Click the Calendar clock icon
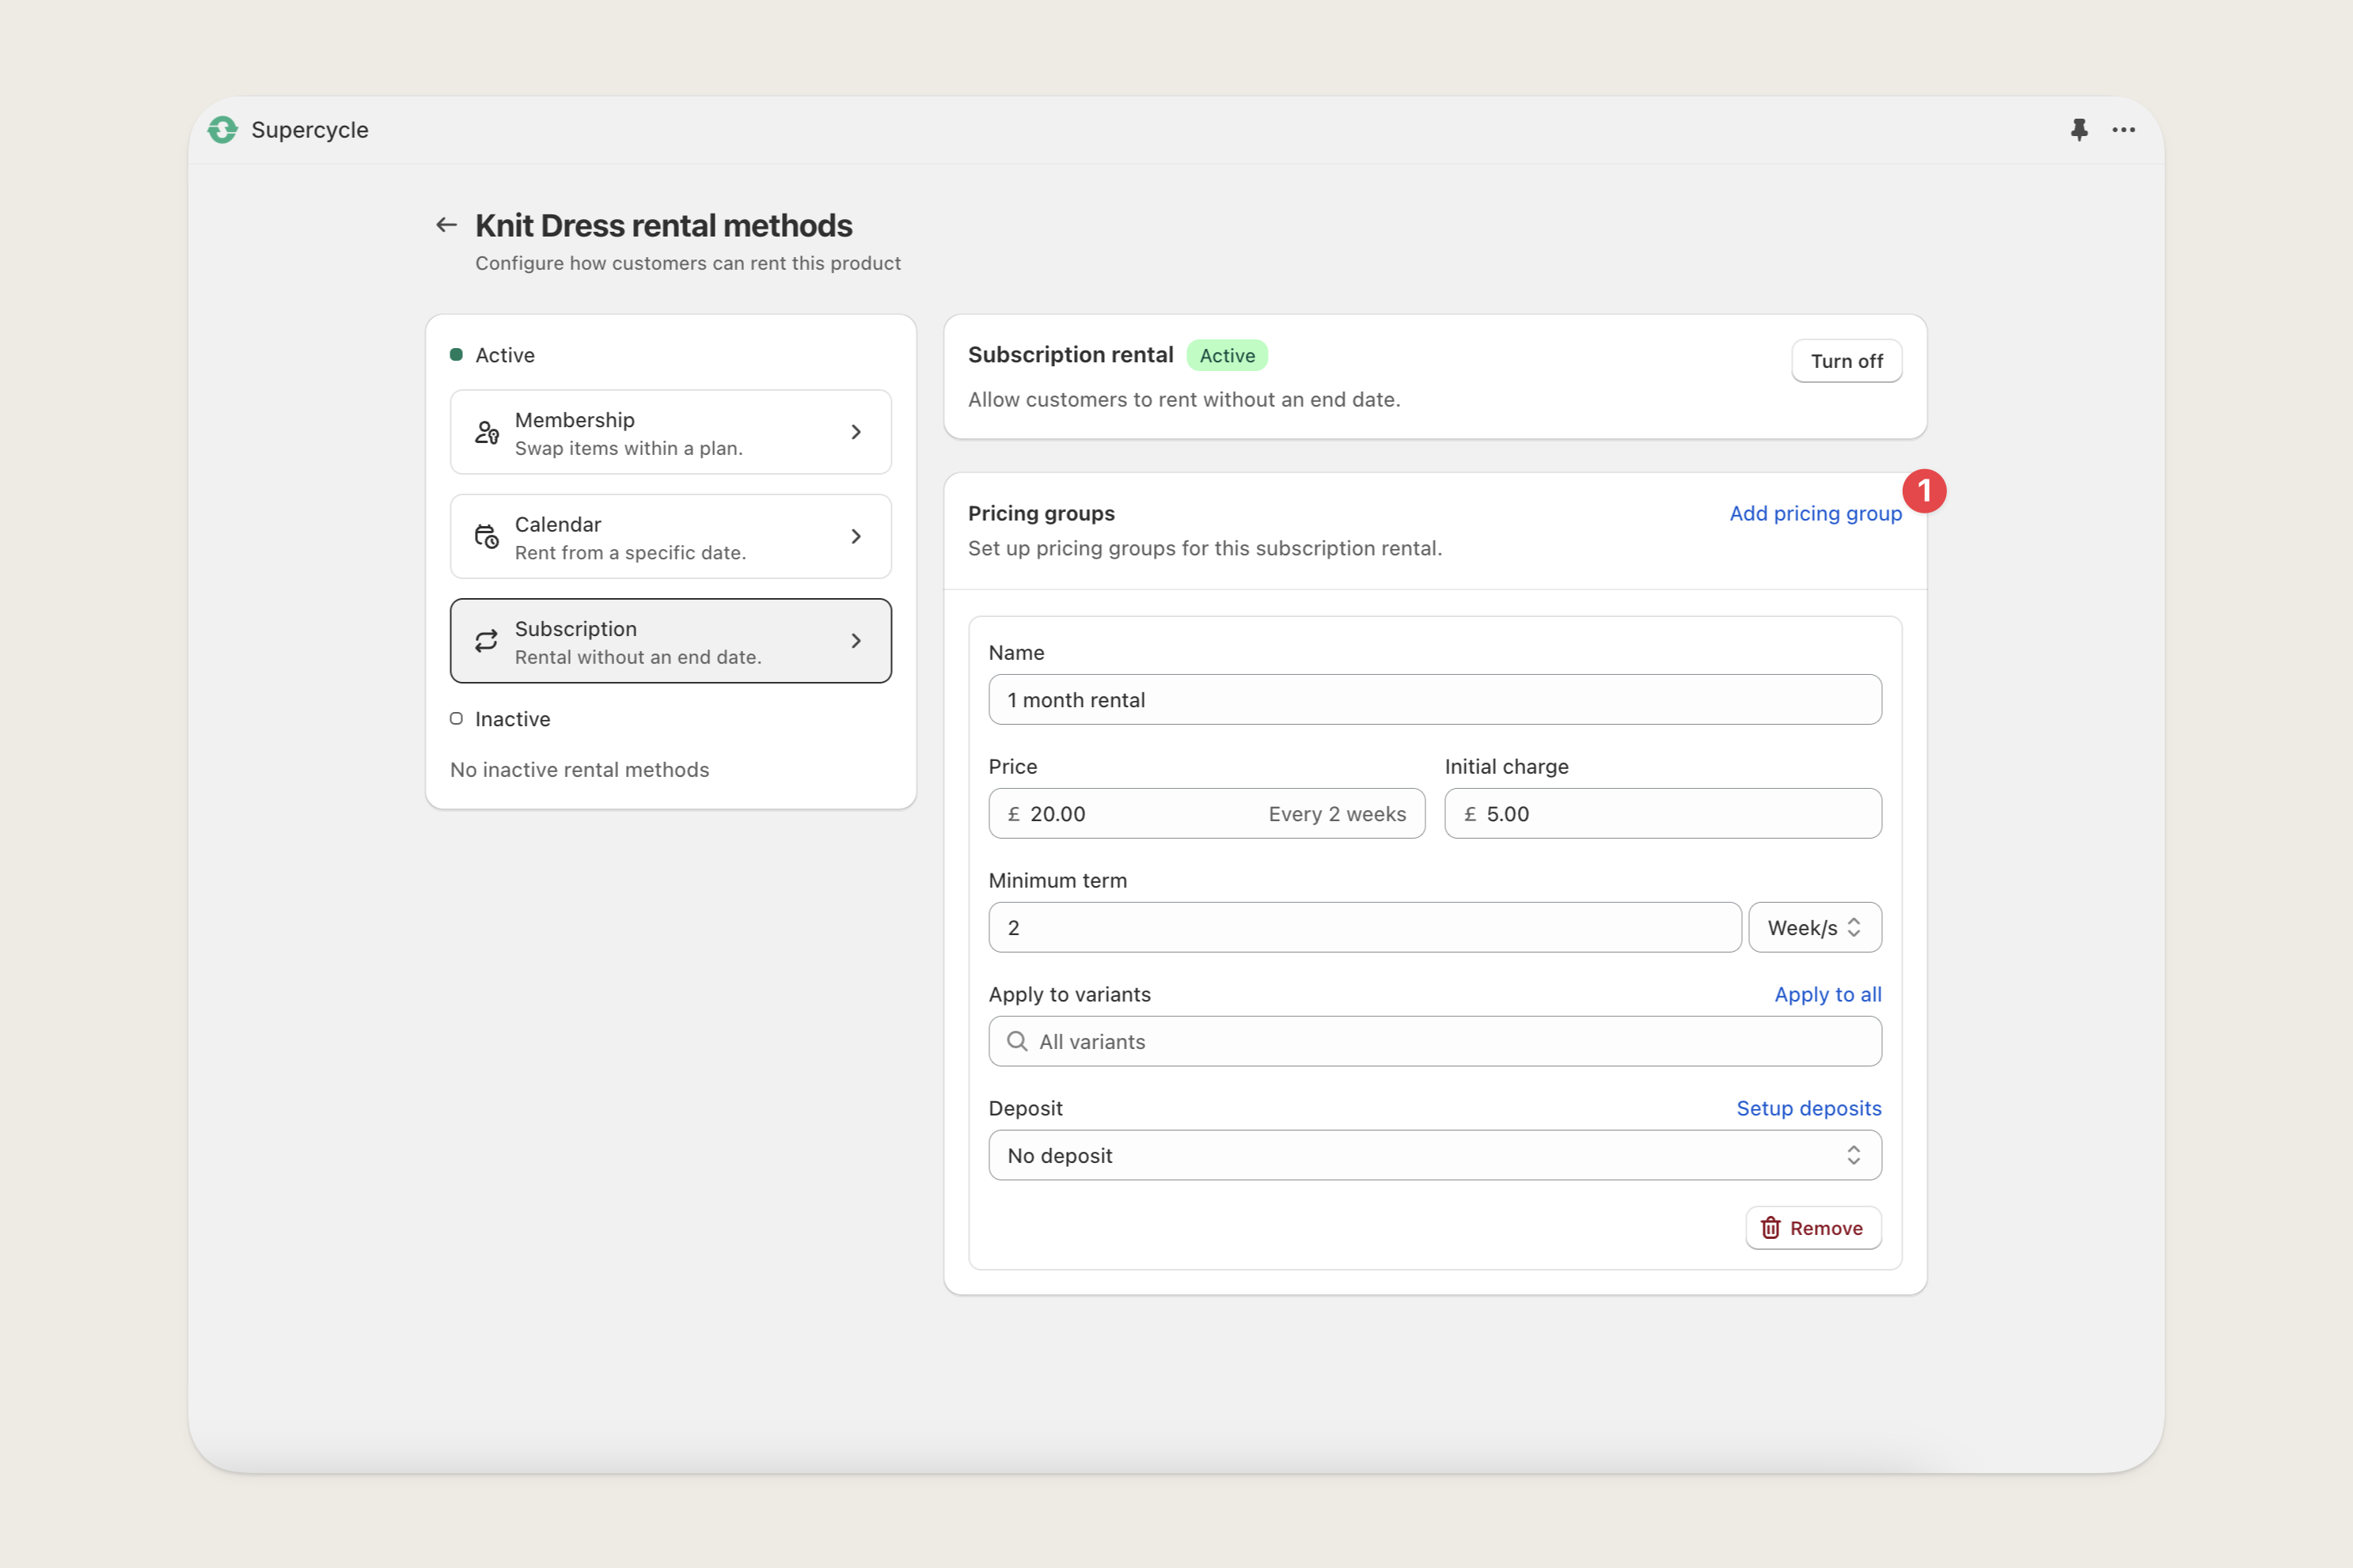 pos(486,536)
